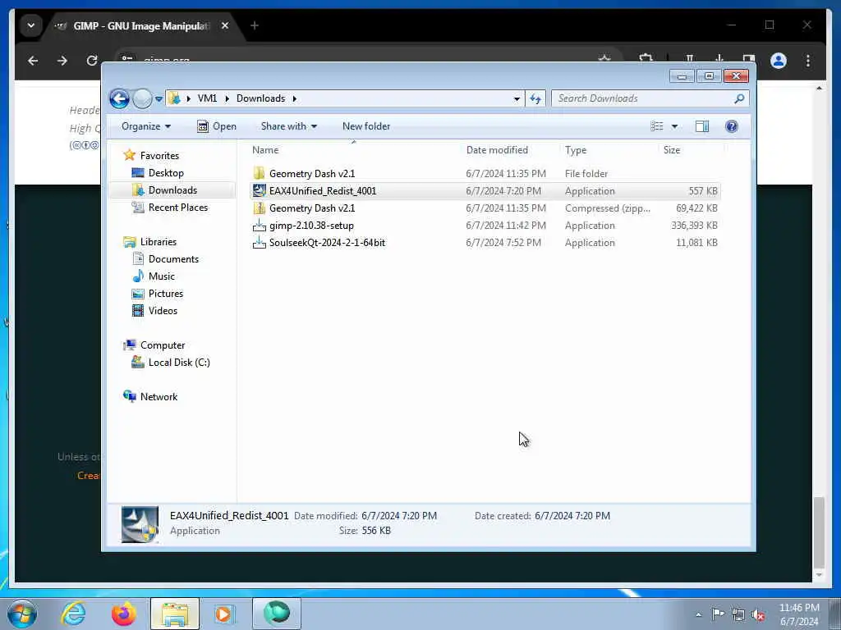Click the EAX4Unified details pane thumbnail
This screenshot has height=630, width=841.
[140, 524]
